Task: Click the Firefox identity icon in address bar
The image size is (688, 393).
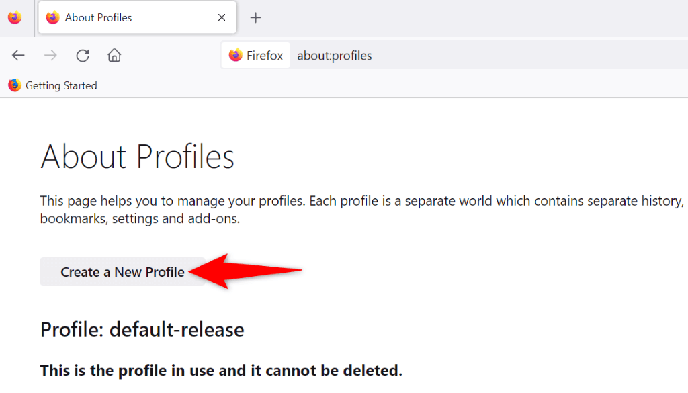Action: (x=256, y=56)
